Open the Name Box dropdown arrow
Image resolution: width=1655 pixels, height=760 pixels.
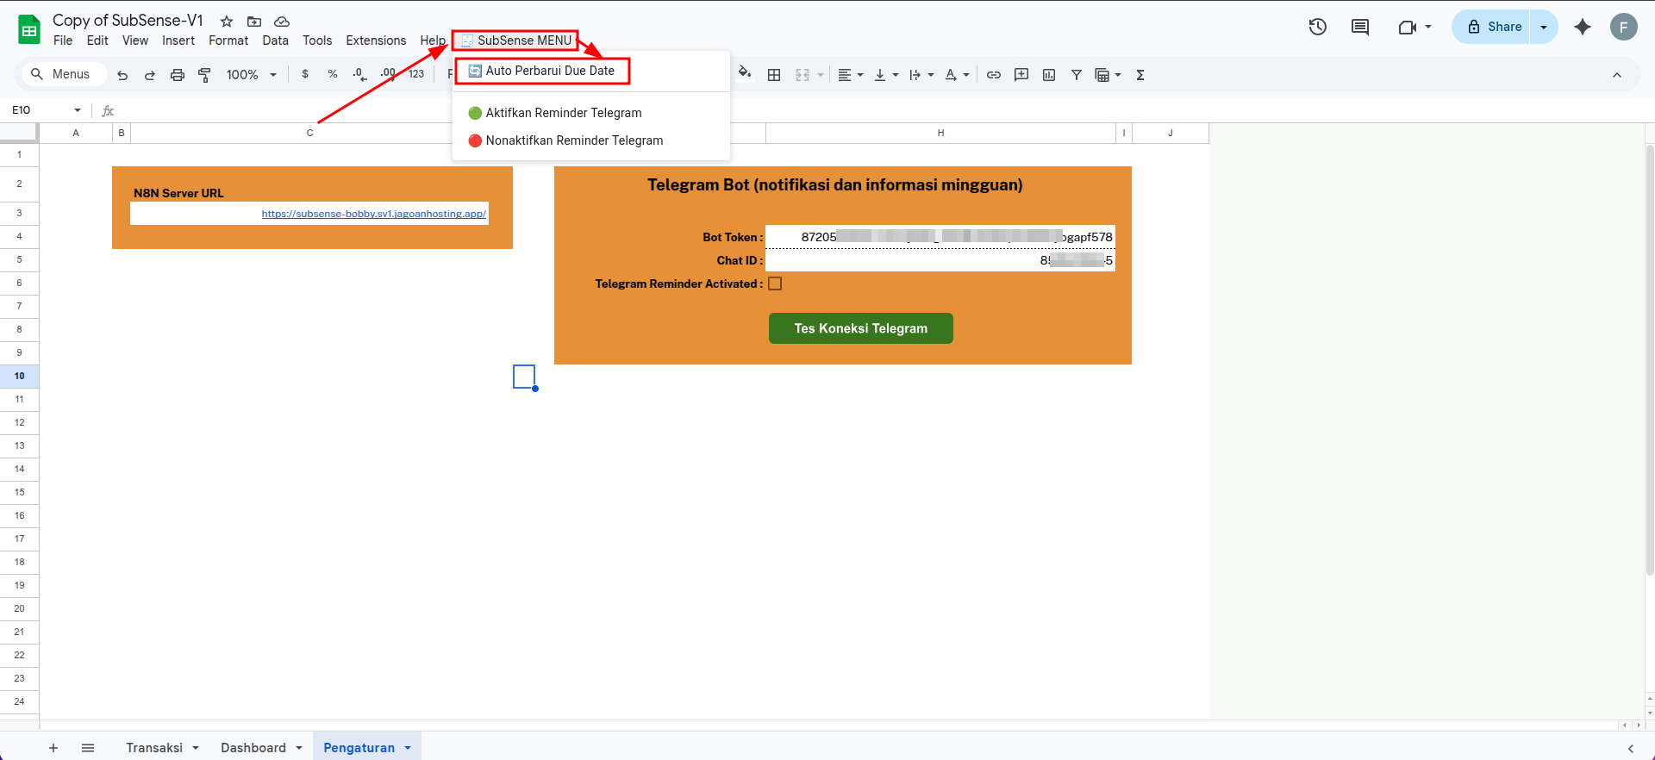(x=78, y=110)
